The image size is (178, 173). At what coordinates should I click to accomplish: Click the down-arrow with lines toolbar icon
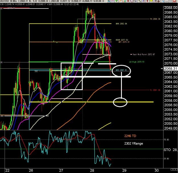136,1
